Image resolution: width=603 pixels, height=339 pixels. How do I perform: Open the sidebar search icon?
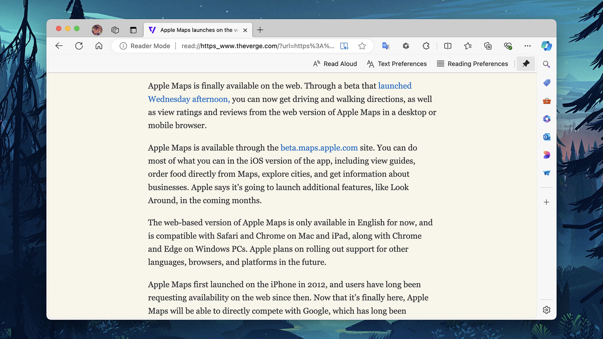coord(546,64)
